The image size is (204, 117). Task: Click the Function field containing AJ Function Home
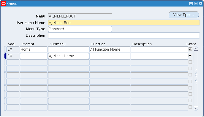(x=110, y=49)
